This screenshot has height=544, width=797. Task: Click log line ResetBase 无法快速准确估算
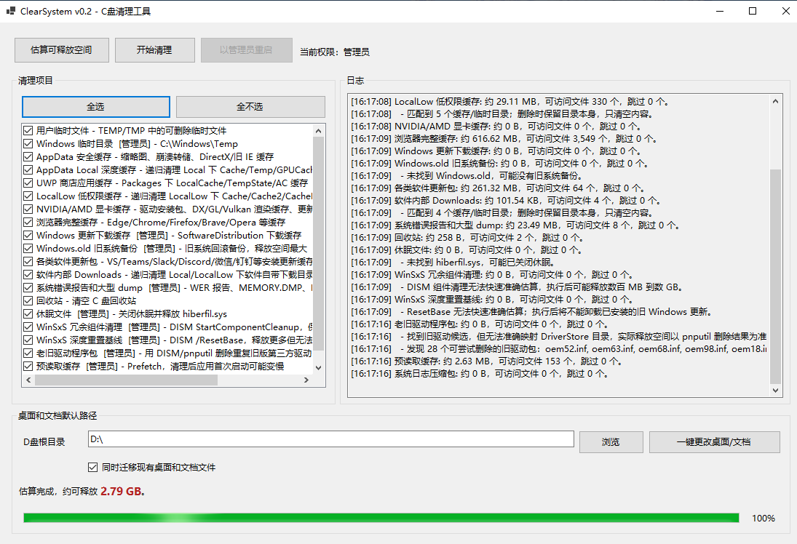[x=531, y=312]
